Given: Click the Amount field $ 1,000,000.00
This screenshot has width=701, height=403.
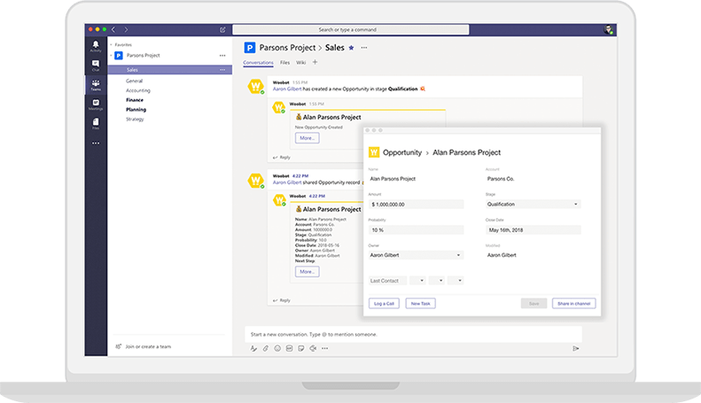Looking at the screenshot, I should pyautogui.click(x=416, y=205).
